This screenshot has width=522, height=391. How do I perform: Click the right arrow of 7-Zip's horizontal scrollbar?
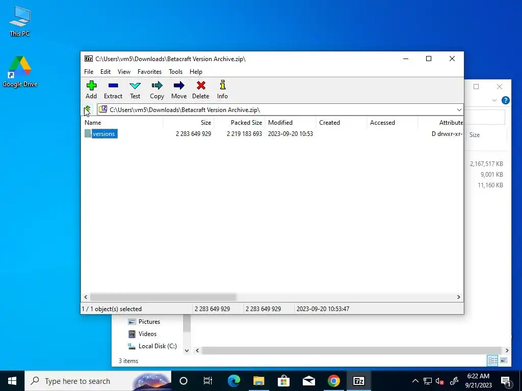(x=458, y=297)
